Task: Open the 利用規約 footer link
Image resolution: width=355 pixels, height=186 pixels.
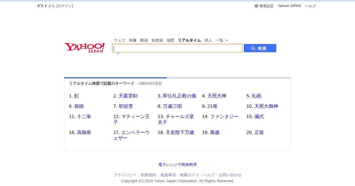Action: tap(149, 175)
